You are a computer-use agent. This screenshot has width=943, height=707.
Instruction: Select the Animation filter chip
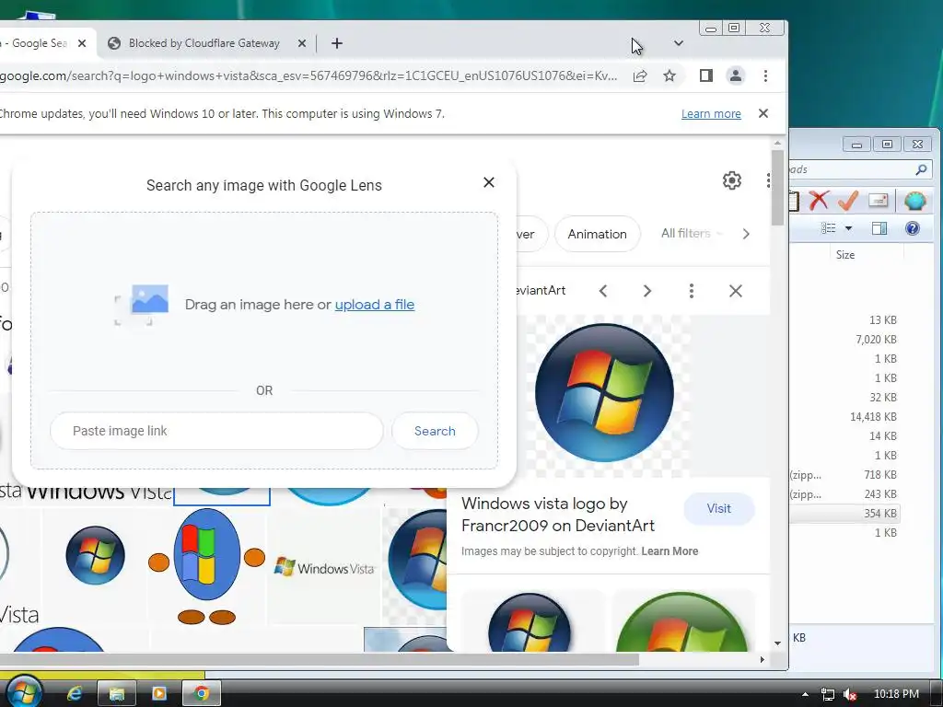[x=597, y=234]
